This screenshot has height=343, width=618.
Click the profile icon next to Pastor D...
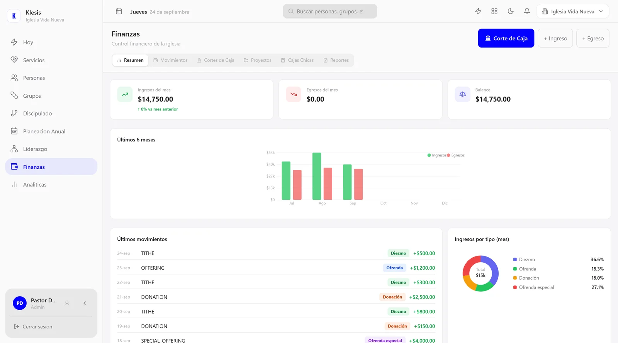[67, 303]
